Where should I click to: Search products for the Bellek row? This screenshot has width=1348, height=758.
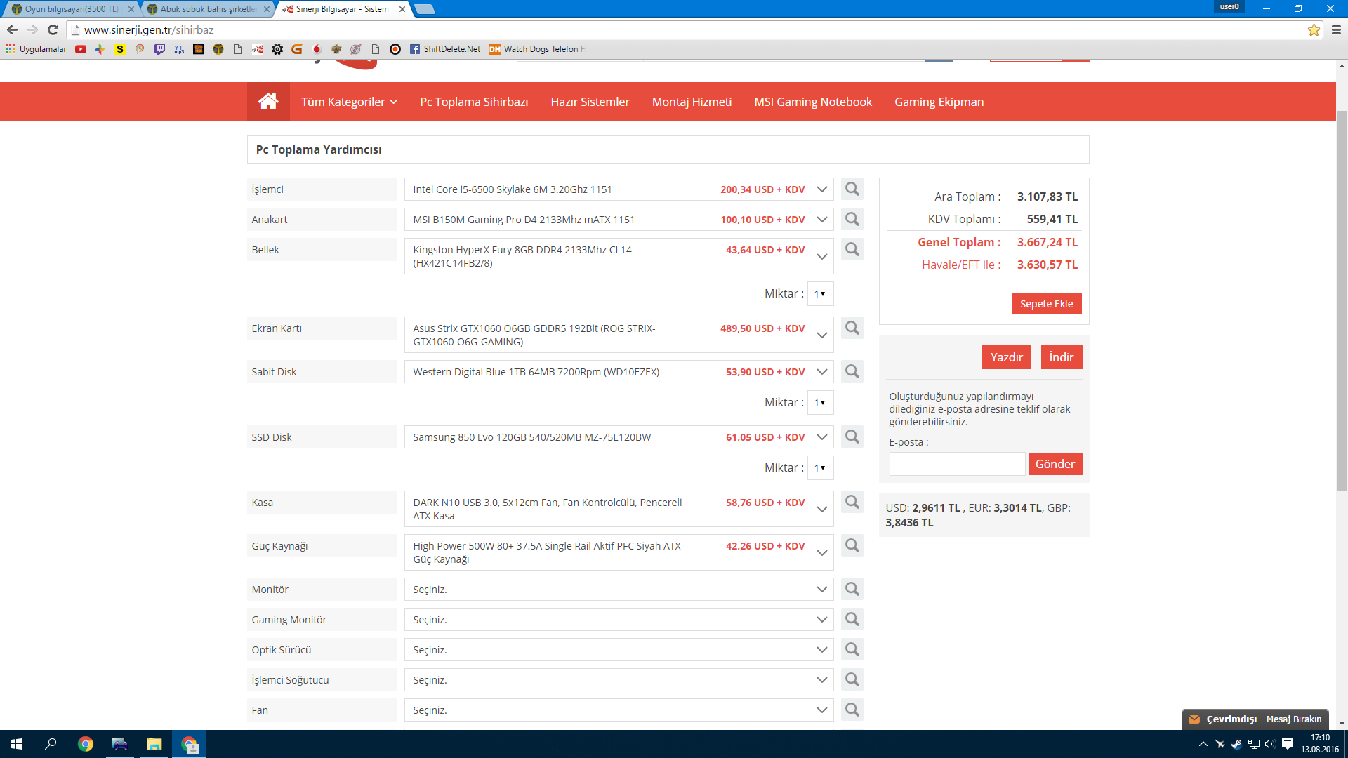point(852,249)
